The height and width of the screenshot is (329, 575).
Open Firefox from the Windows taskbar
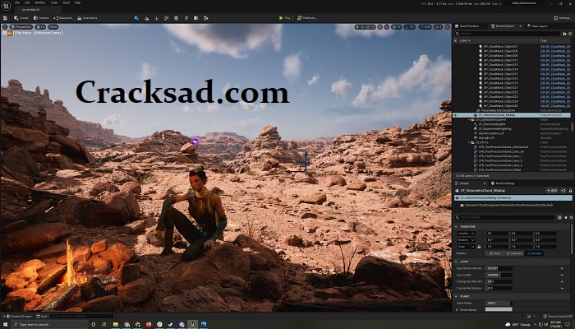click(x=149, y=325)
